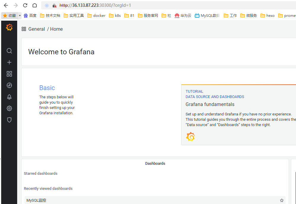Open the docker bookmark folder
The width and height of the screenshot is (296, 204).
coord(96,16)
